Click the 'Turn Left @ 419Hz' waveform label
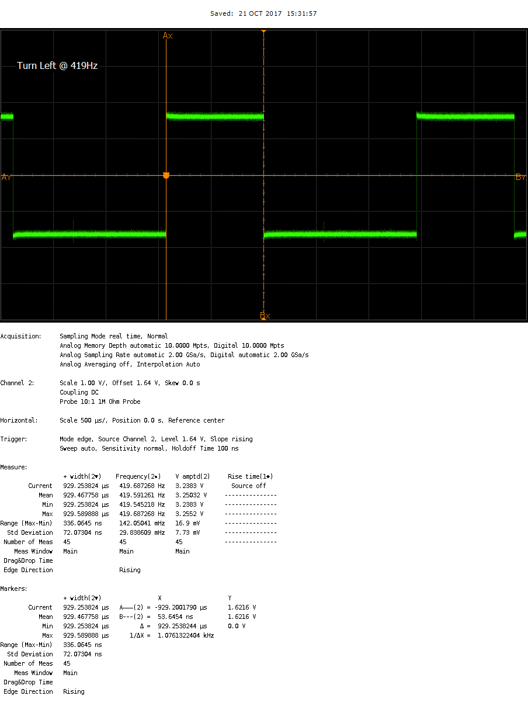Image resolution: width=528 pixels, height=706 pixels. pos(57,65)
